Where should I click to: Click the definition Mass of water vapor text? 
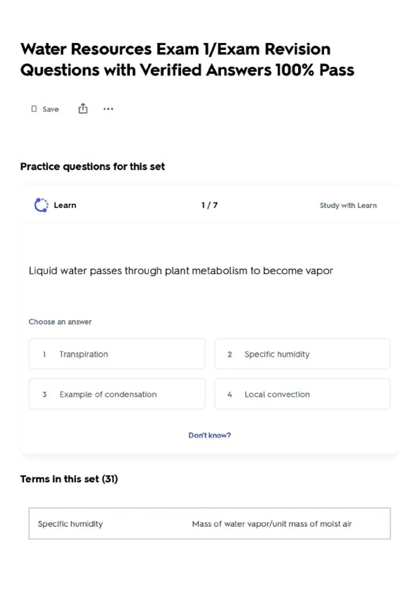point(272,524)
